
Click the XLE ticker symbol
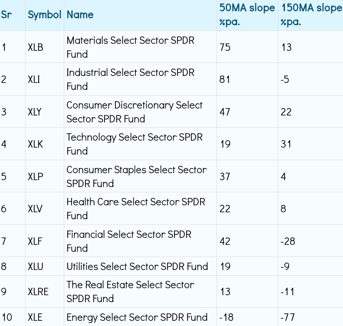coord(35,317)
